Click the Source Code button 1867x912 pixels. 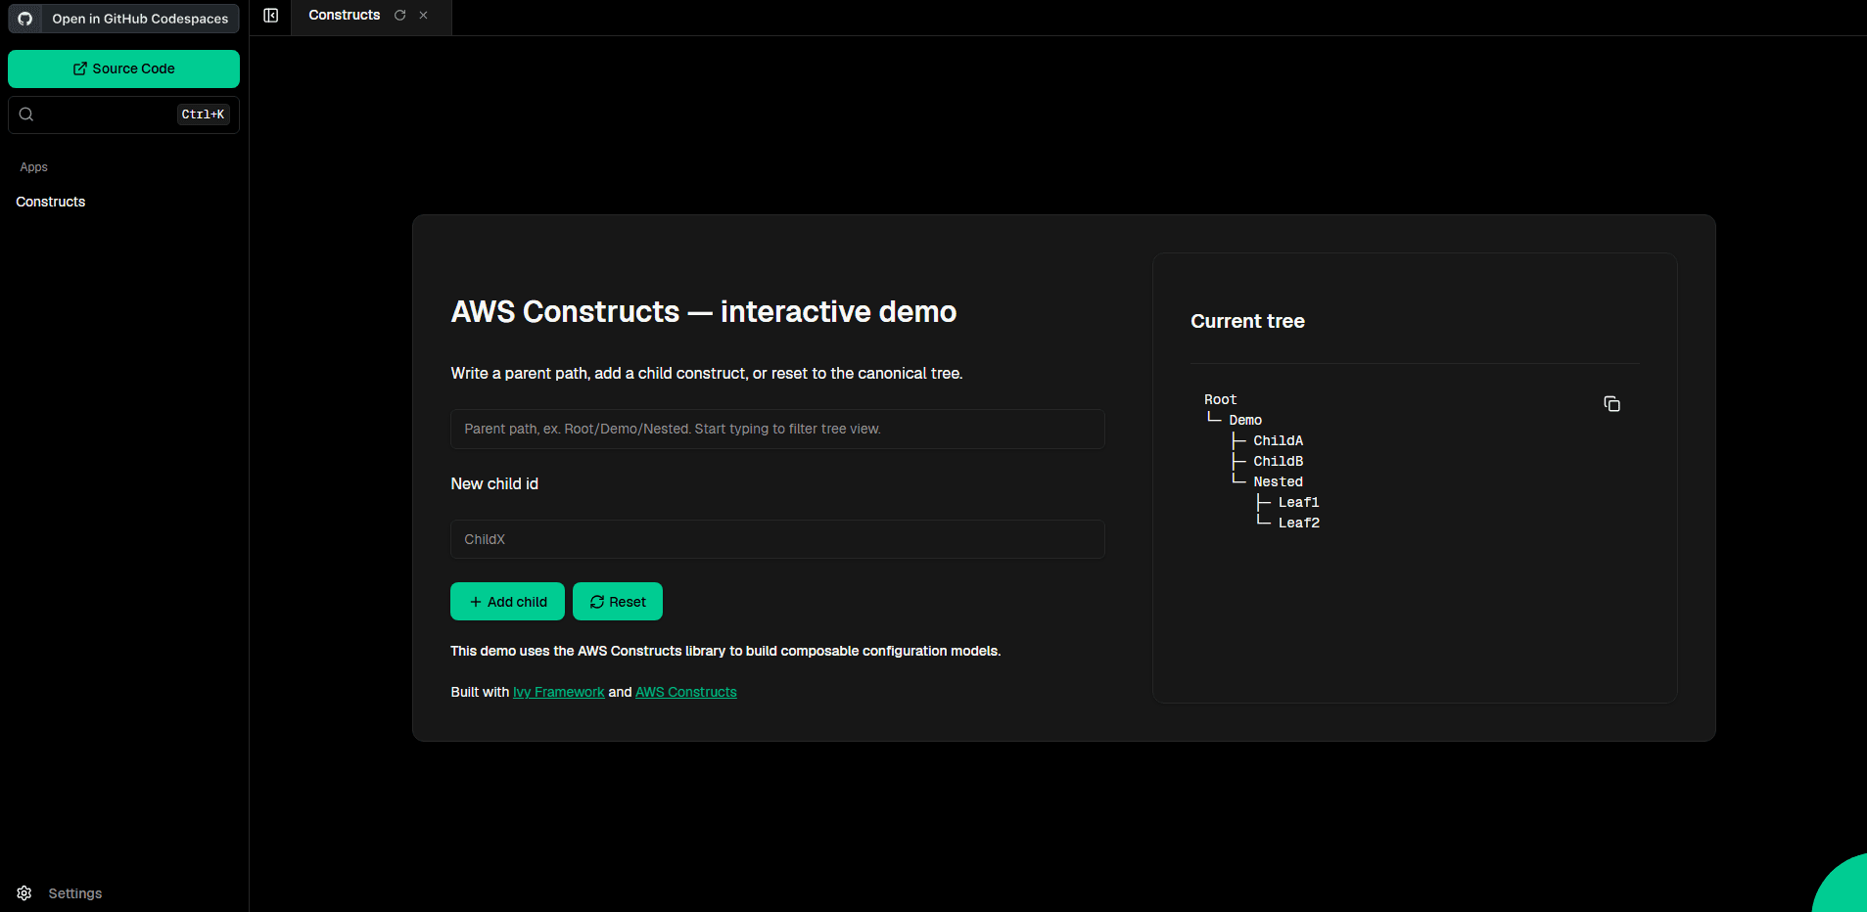pyautogui.click(x=123, y=68)
